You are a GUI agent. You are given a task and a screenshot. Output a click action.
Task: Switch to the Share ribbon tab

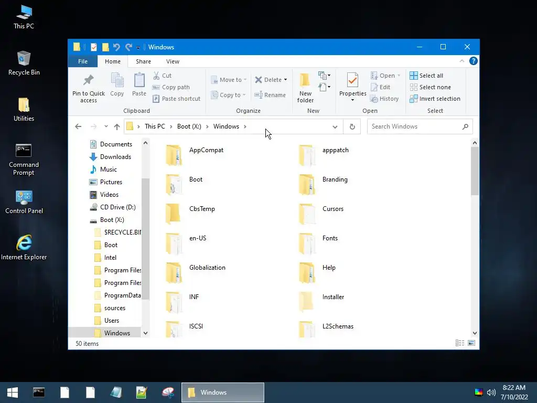coord(143,61)
